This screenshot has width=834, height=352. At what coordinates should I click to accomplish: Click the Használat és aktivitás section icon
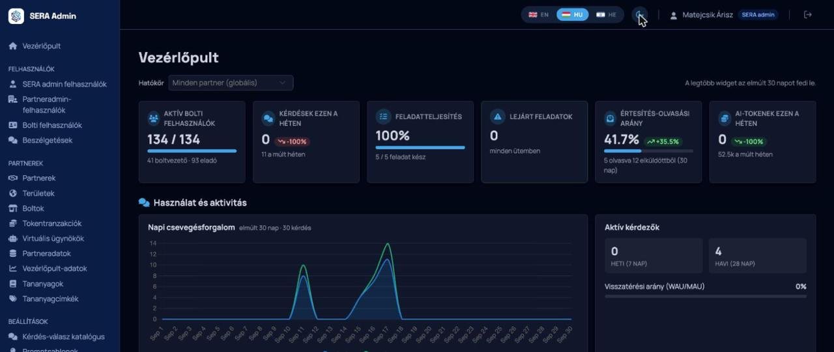click(x=145, y=202)
